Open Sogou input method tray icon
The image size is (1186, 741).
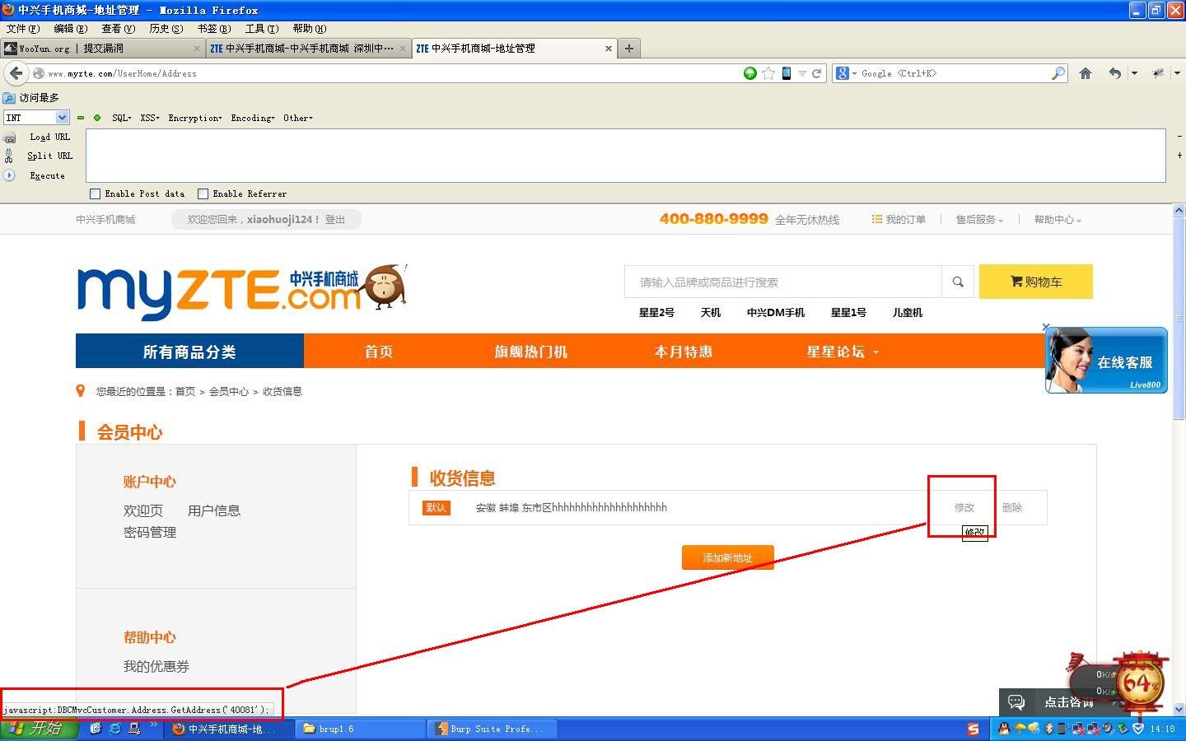point(974,729)
